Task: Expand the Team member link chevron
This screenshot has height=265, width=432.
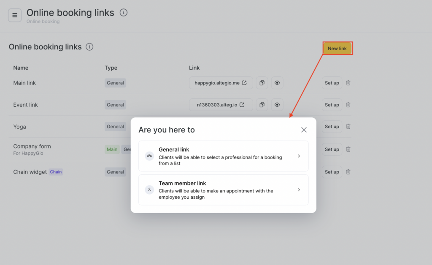Action: click(299, 190)
